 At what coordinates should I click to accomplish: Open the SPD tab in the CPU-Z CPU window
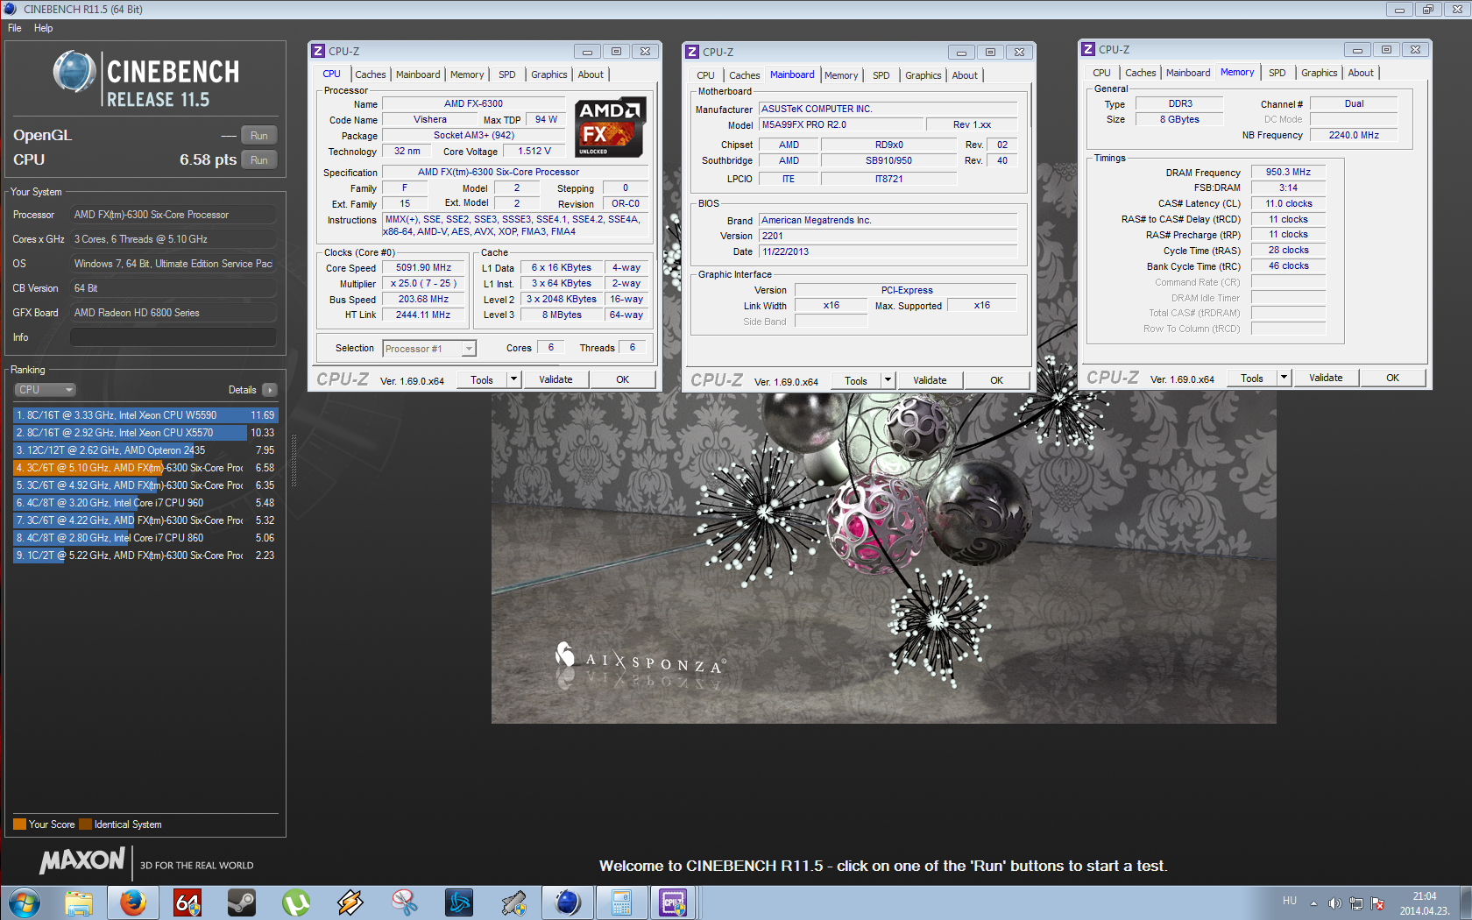coord(507,74)
